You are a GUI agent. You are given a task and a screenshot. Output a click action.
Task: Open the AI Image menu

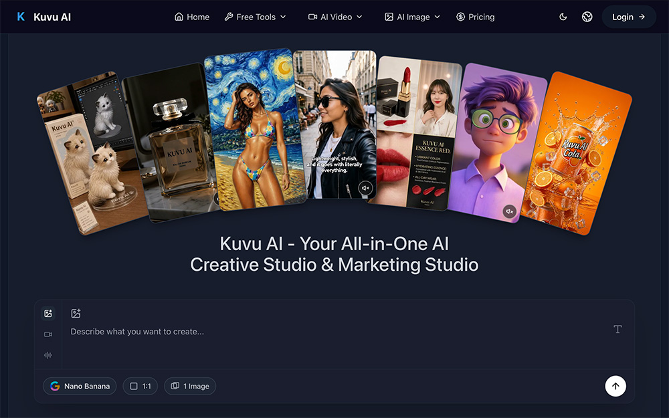413,17
